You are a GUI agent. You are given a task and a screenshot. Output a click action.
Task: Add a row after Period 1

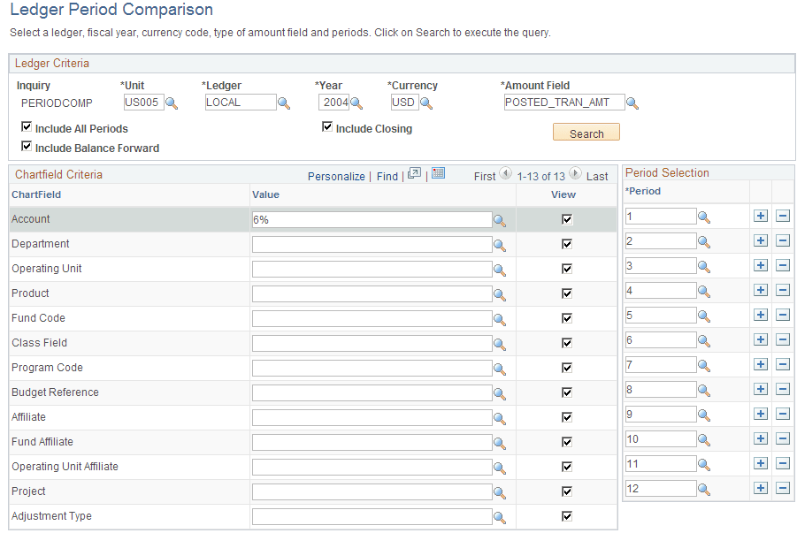click(760, 217)
